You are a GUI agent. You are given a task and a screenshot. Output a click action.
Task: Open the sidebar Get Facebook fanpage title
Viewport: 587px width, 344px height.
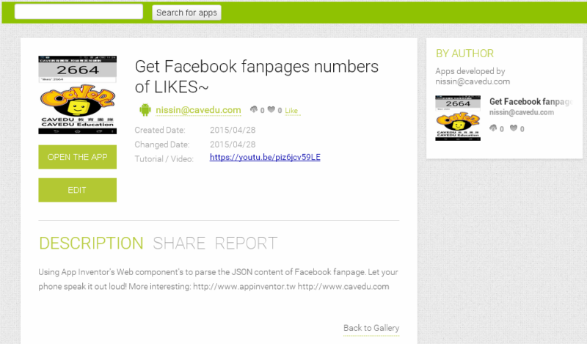[x=531, y=101]
